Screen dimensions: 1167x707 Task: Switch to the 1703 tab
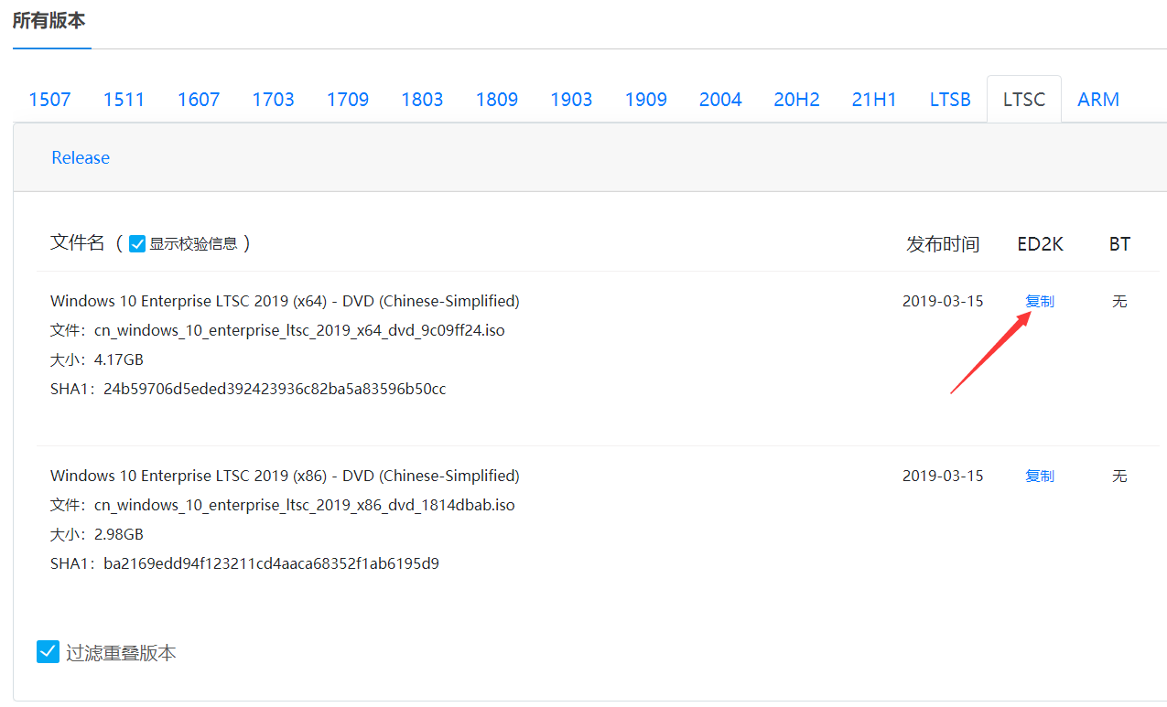pyautogui.click(x=273, y=100)
